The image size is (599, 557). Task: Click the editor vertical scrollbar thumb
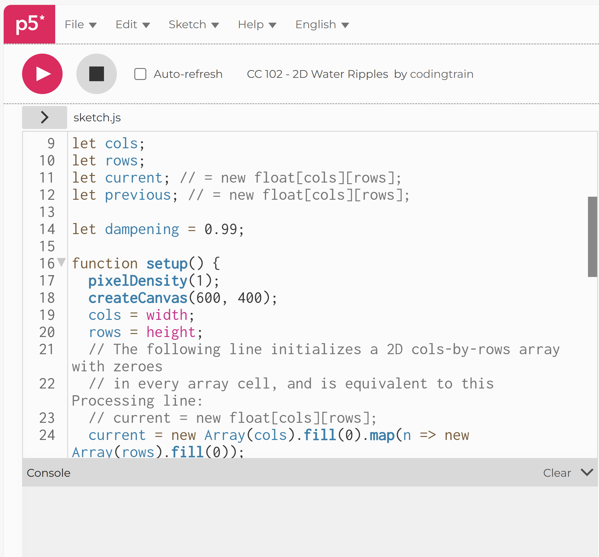point(592,237)
